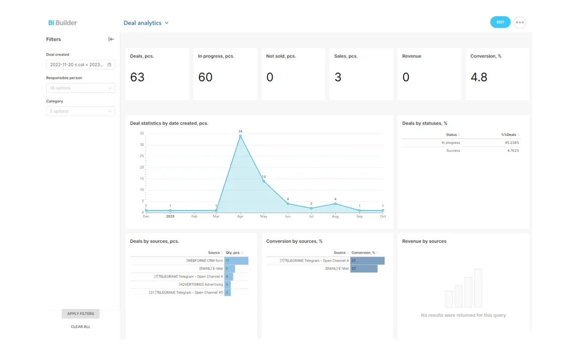The width and height of the screenshot is (585, 349).
Task: Collapse the Filters panel with arrow icon
Action: click(111, 39)
